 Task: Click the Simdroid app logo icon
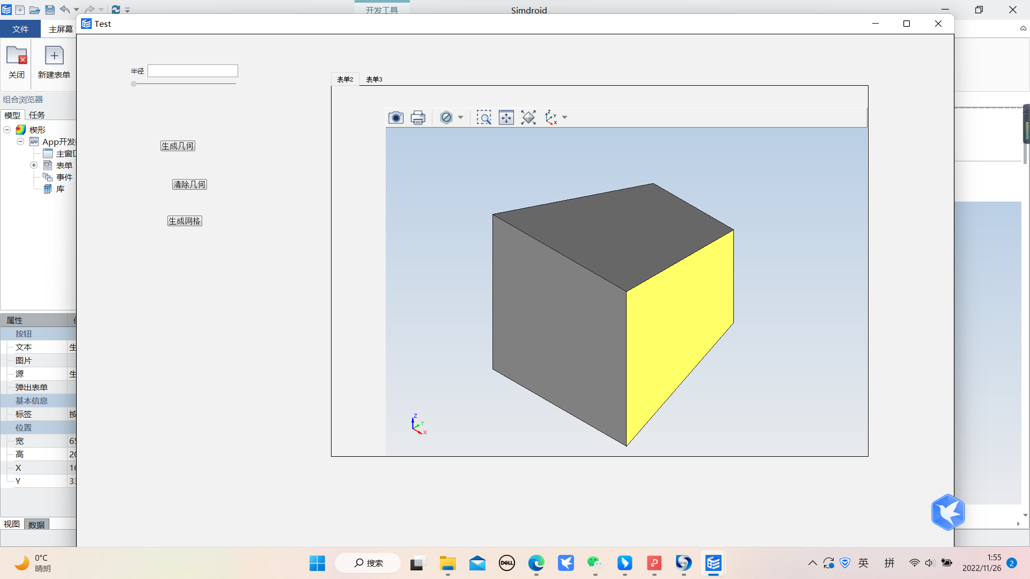(6, 10)
